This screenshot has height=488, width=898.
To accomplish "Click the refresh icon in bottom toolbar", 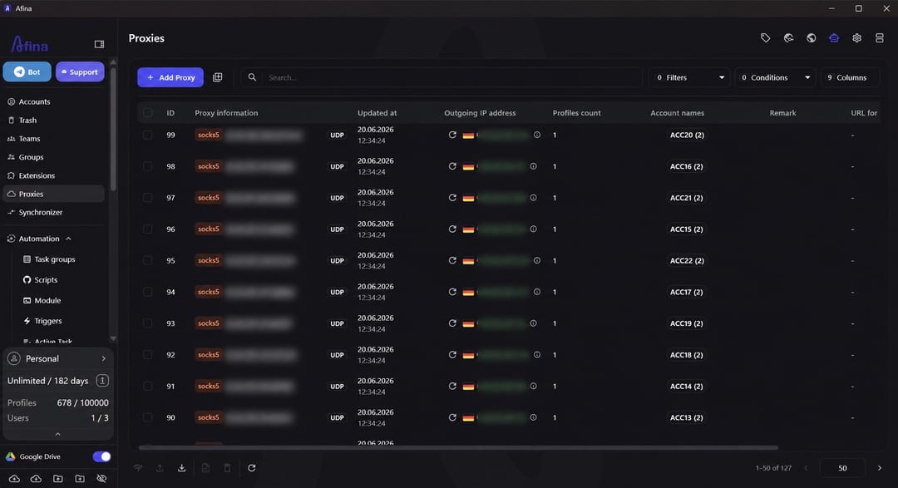I will pos(251,468).
